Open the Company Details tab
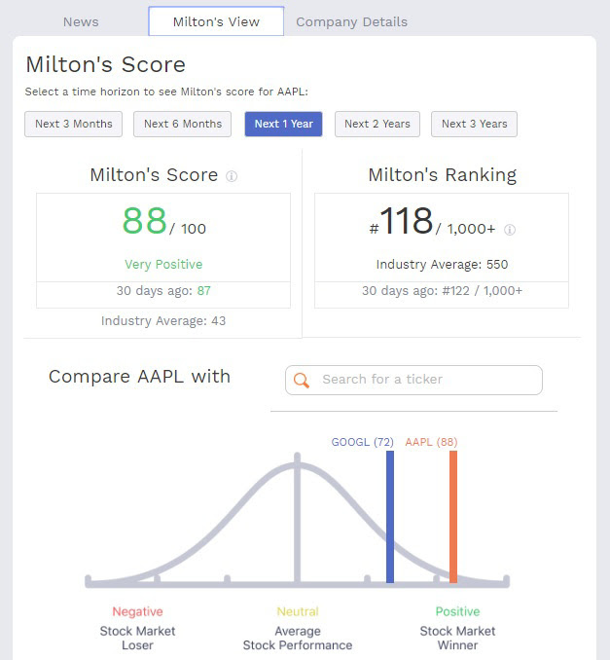 351,21
